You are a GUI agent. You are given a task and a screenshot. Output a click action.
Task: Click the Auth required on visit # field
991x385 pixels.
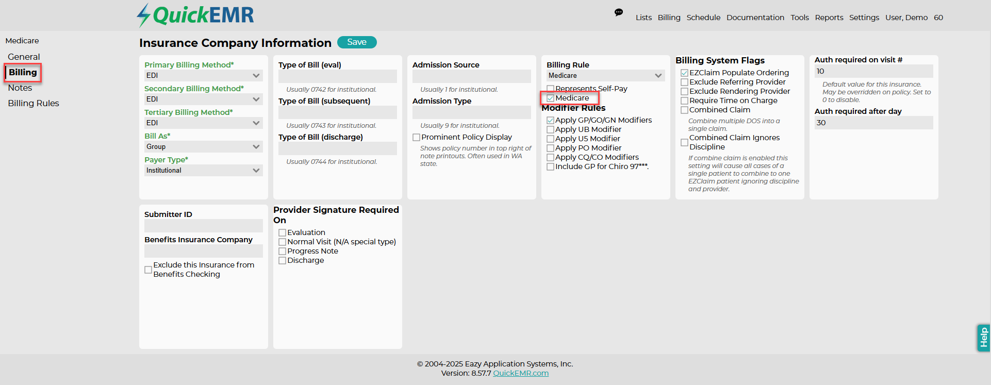click(874, 71)
